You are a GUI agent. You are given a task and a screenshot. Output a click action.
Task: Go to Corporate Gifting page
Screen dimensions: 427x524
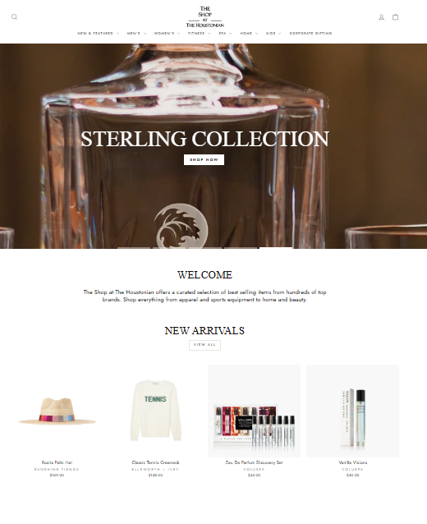pos(310,34)
